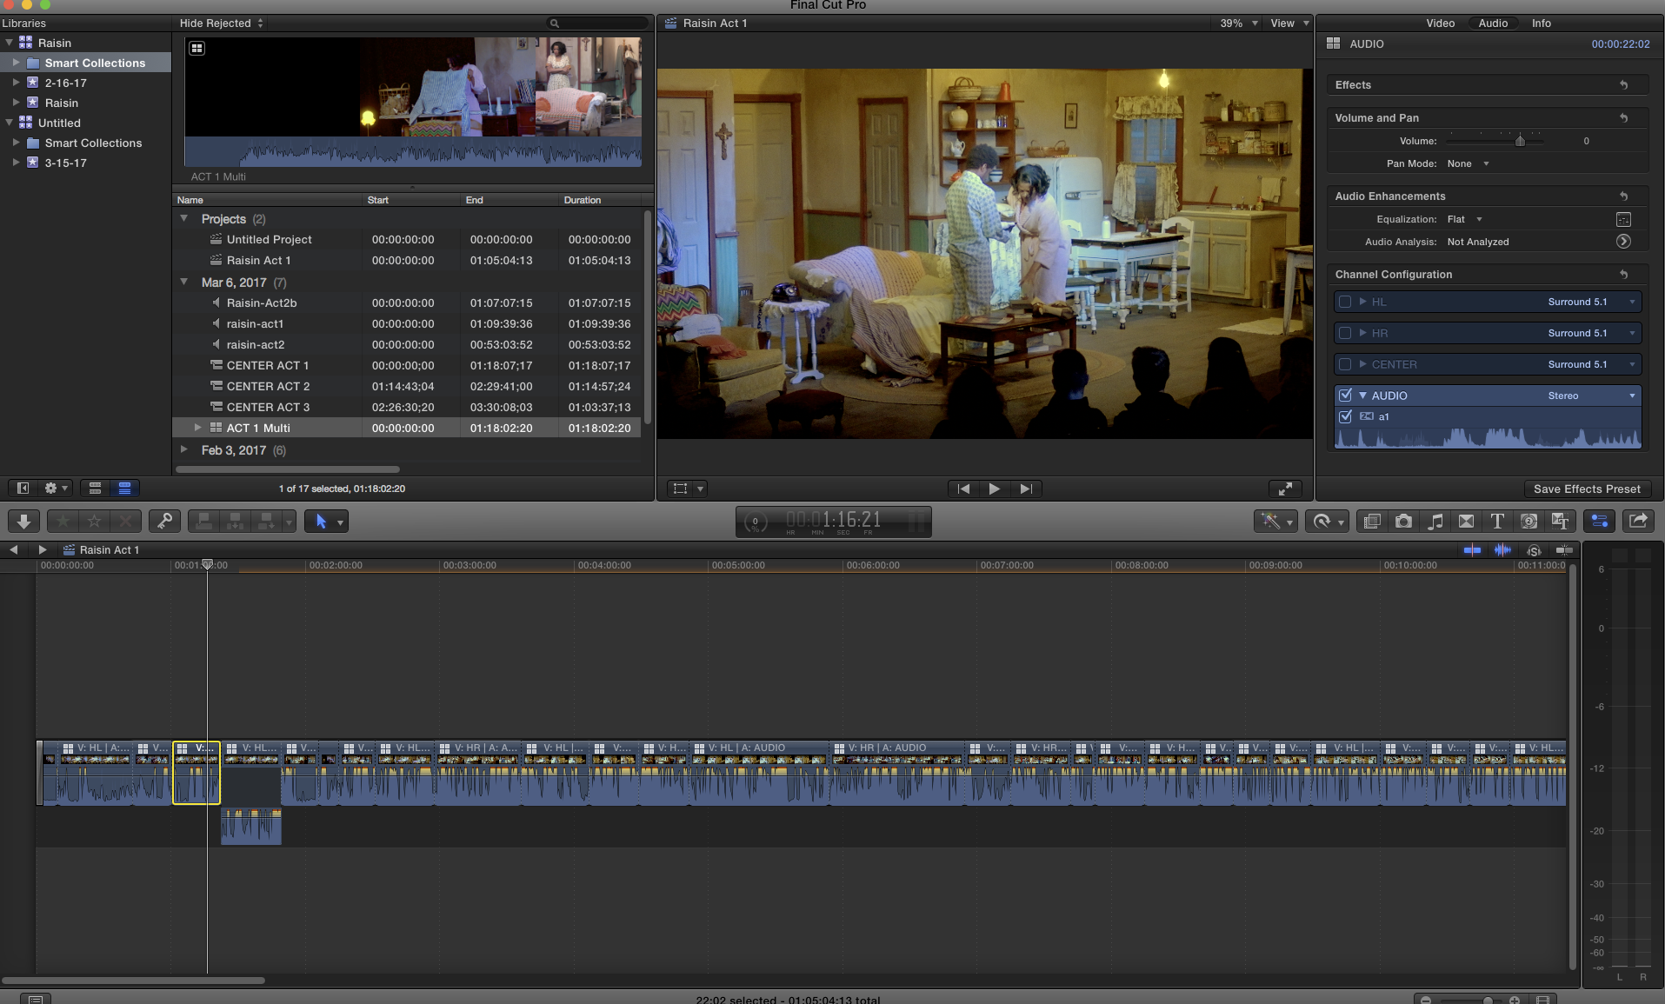
Task: Switch to the Audio inspector tab
Action: point(1493,23)
